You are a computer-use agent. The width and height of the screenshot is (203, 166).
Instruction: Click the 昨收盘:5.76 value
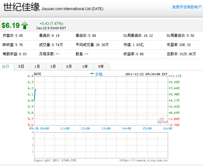[13, 45]
